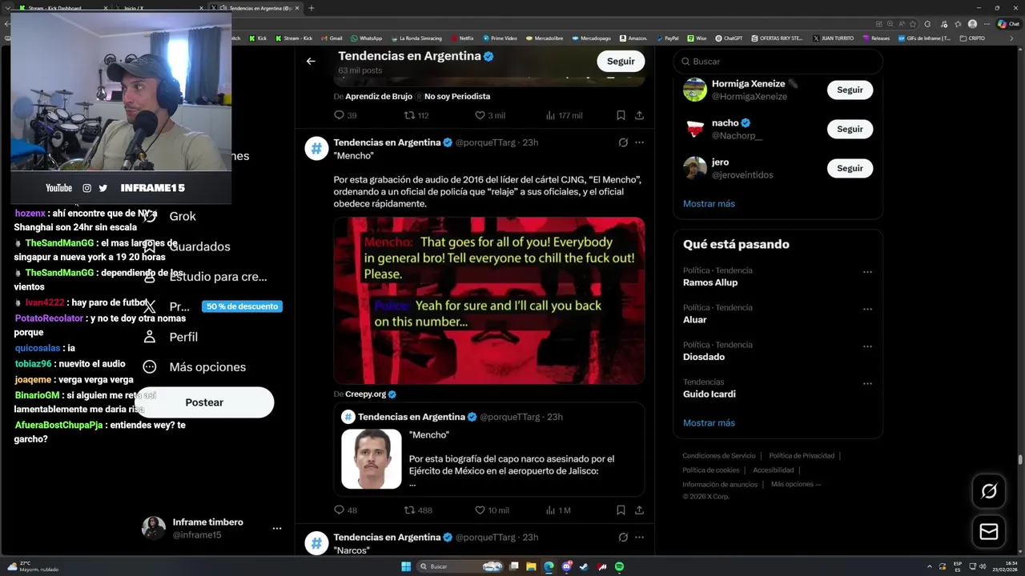This screenshot has height=576, width=1025.
Task: Open the floating messages envelope button
Action: (x=989, y=532)
